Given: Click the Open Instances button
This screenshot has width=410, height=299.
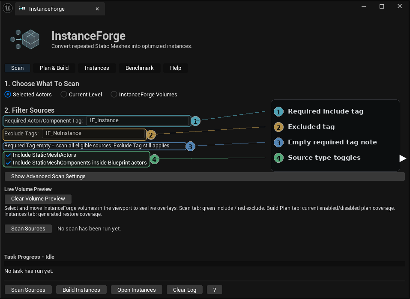Looking at the screenshot, I should pos(137,290).
